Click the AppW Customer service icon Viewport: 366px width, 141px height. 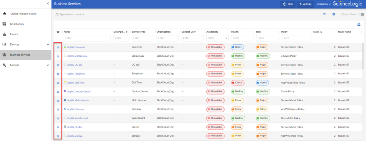[65, 47]
